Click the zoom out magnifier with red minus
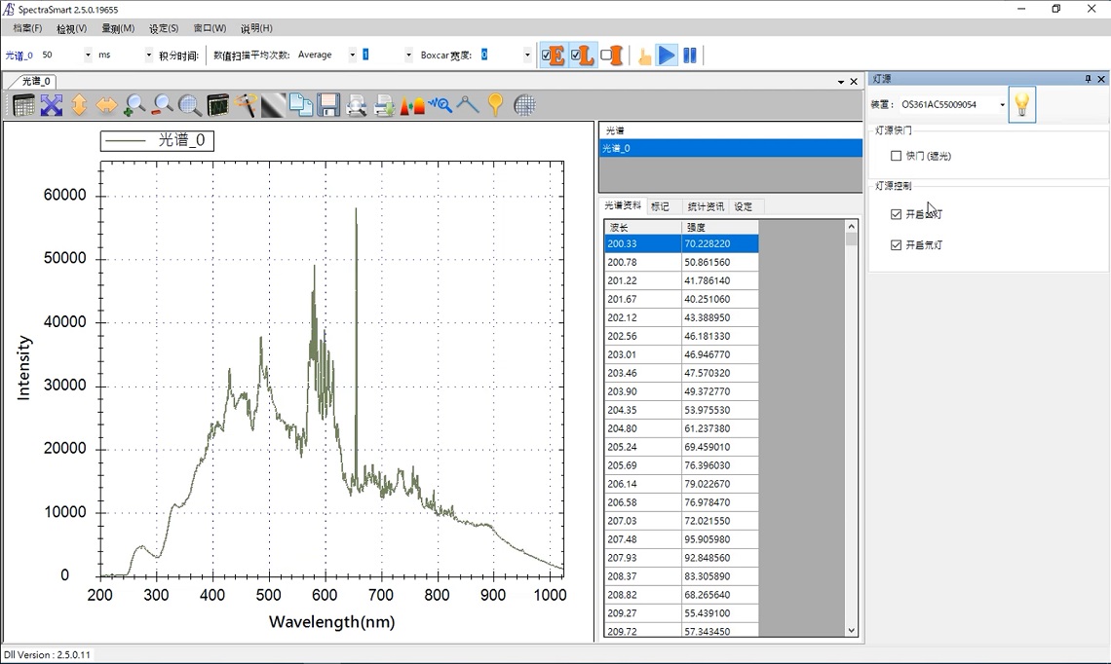 (162, 105)
